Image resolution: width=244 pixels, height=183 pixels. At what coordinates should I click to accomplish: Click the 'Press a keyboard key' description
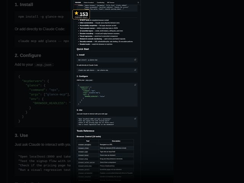[107, 166]
